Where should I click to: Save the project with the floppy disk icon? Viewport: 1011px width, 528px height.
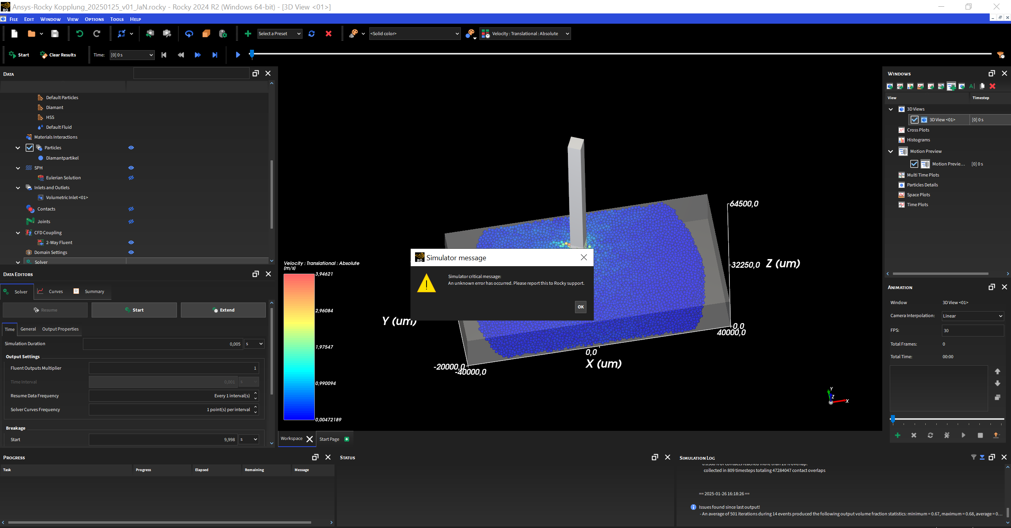55,34
